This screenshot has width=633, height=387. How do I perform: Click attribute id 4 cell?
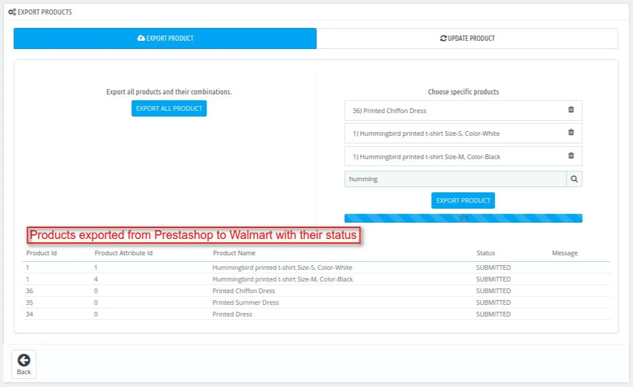click(96, 279)
